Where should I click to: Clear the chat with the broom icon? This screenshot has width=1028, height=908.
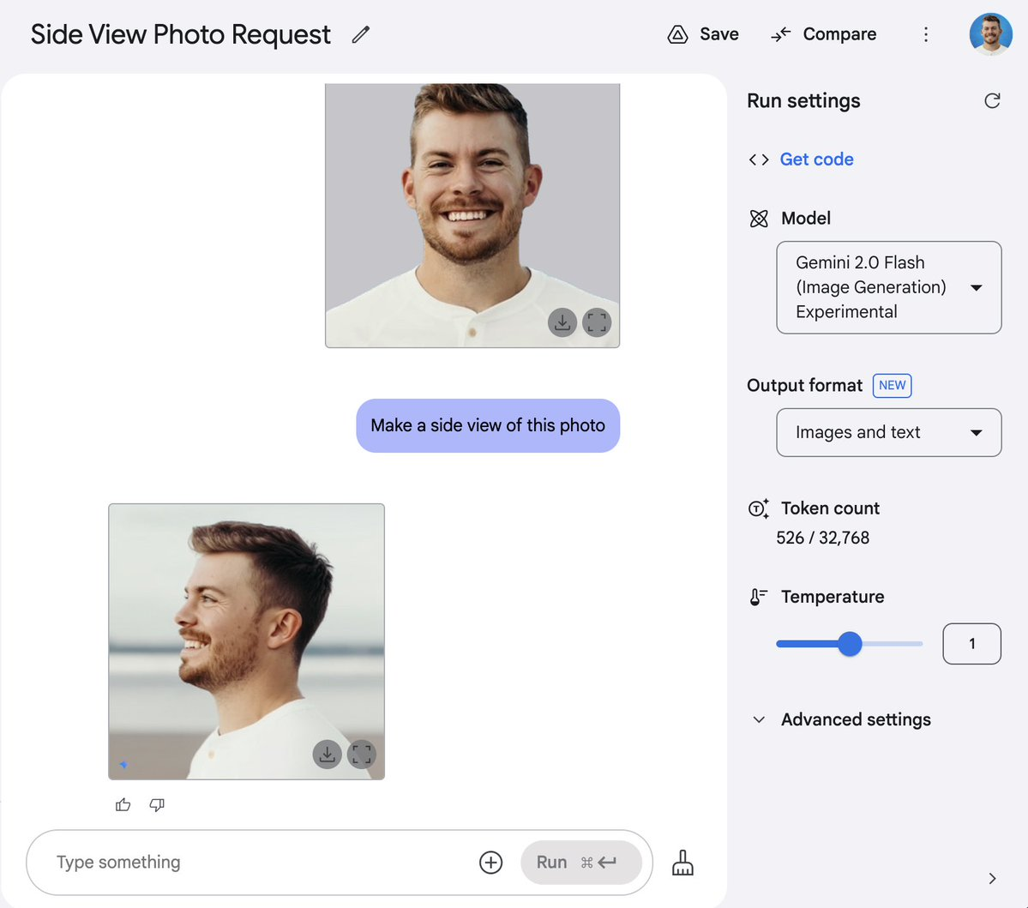tap(682, 863)
